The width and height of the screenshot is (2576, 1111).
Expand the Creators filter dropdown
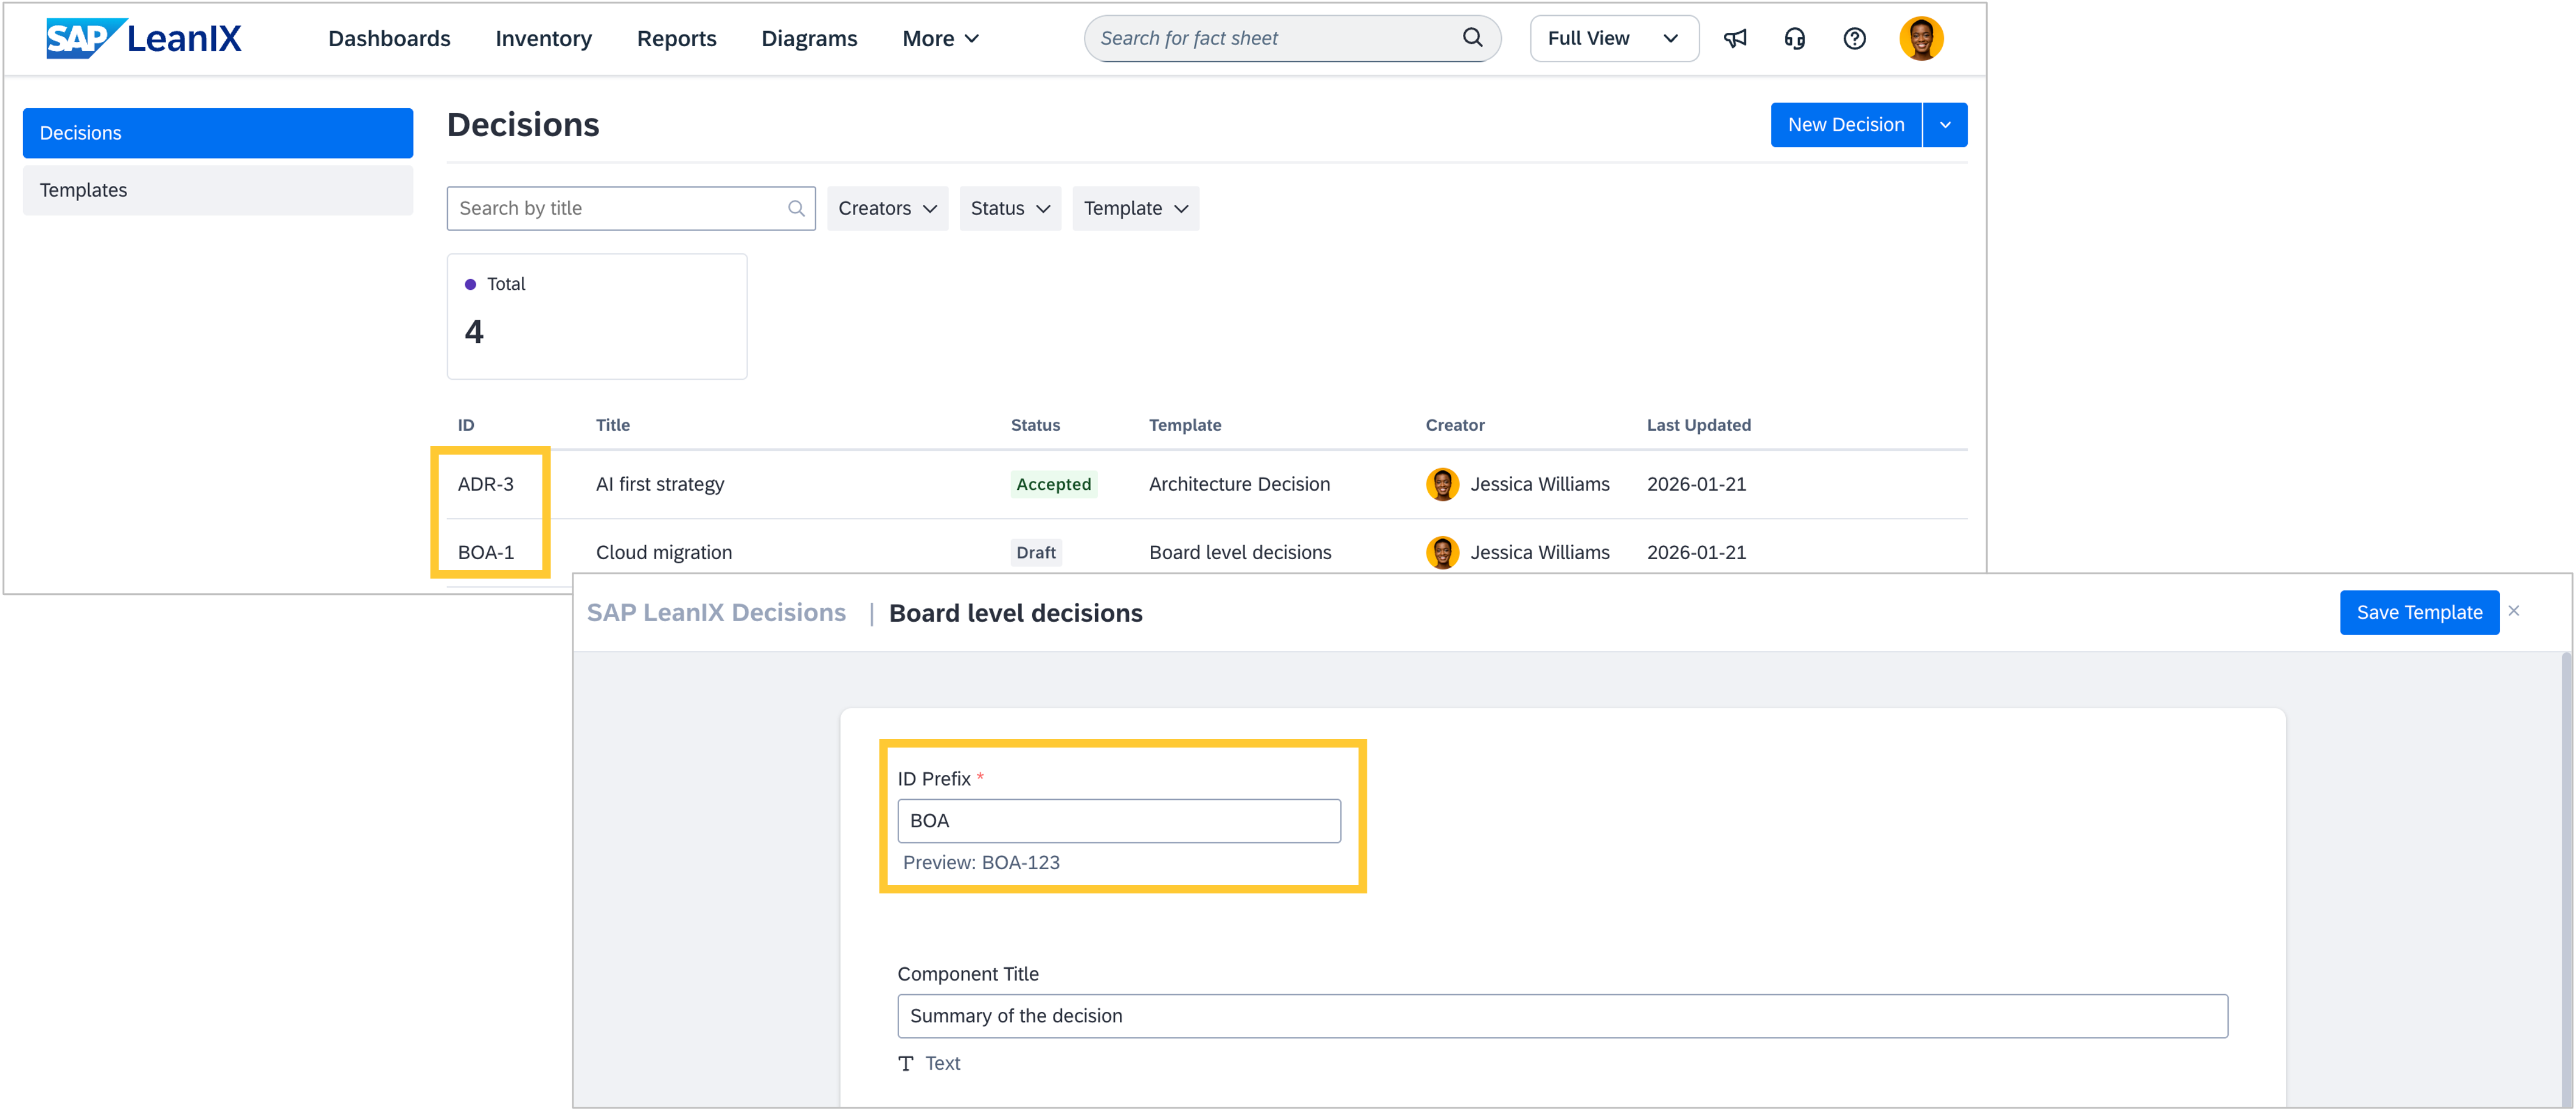coord(887,208)
